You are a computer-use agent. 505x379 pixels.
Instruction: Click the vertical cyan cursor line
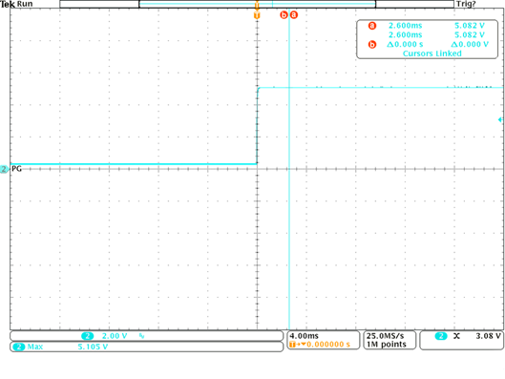[289, 174]
